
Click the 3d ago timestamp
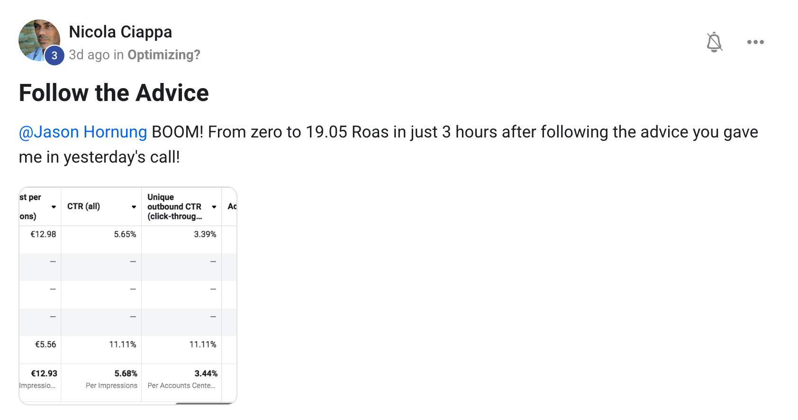(89, 55)
